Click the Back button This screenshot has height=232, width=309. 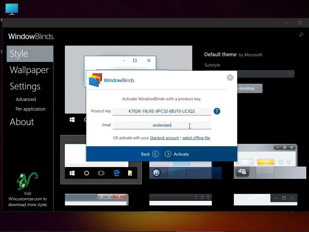[x=150, y=154]
